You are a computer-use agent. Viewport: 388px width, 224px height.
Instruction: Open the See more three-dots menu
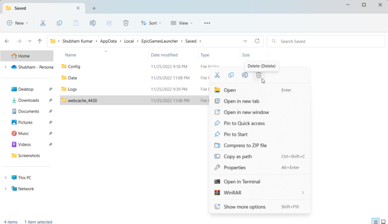point(207,23)
